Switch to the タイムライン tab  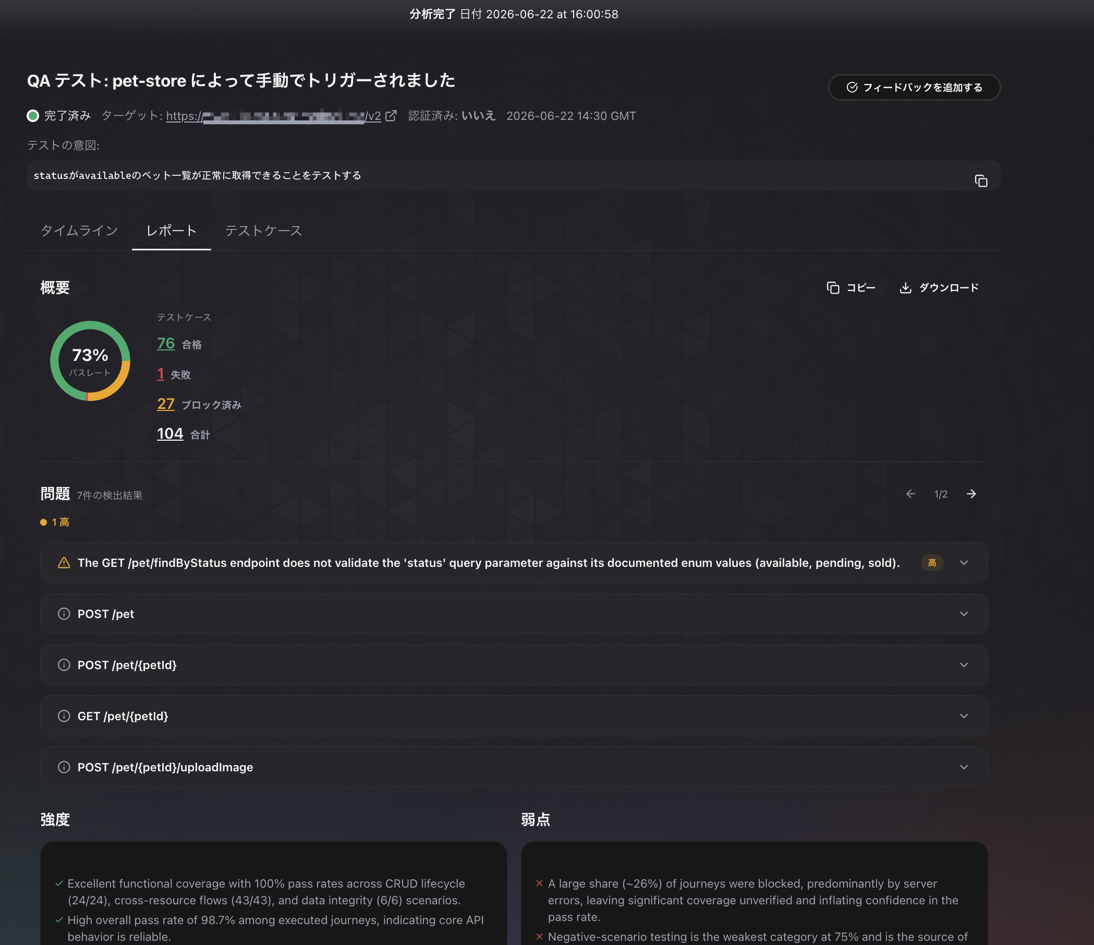point(79,231)
